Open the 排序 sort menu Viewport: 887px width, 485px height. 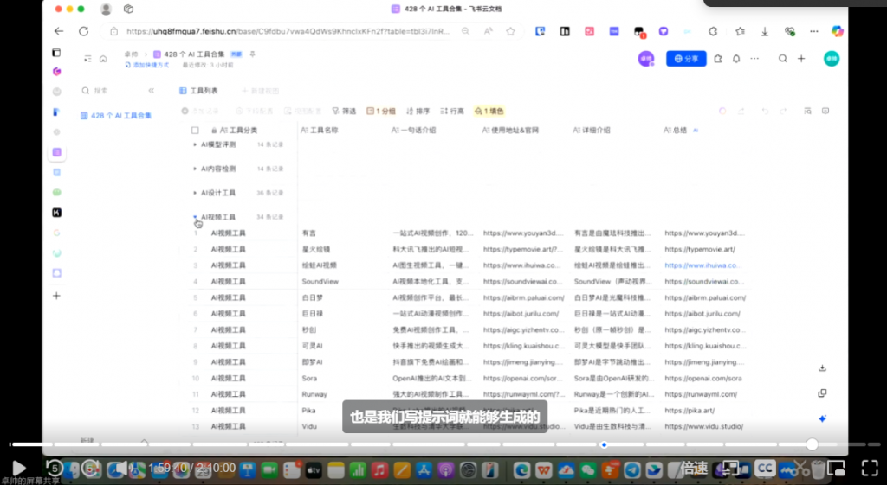pos(418,112)
